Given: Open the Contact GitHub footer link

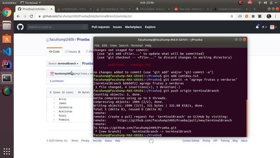Looking at the screenshot, I should click(191, 141).
